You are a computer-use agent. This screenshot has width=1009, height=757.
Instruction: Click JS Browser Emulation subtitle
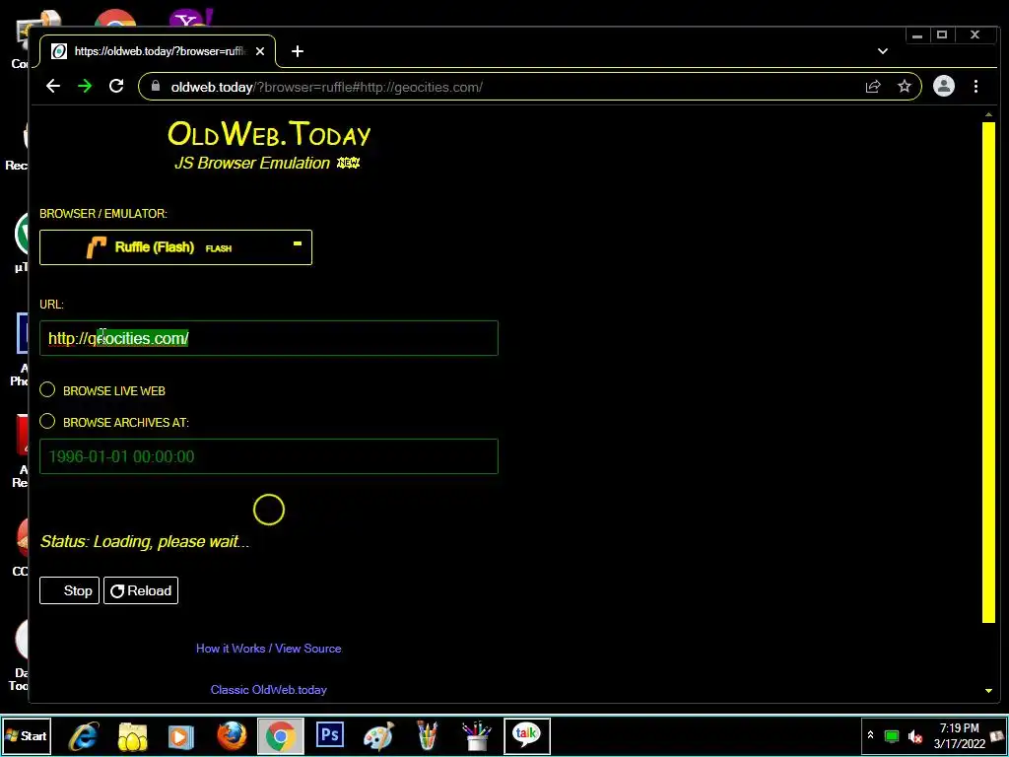point(252,163)
